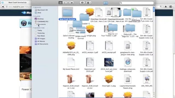The height and width of the screenshot is (98, 175).
Task: Select eVCO_receipt-1.pdf file icon
Action: click(x=90, y=45)
